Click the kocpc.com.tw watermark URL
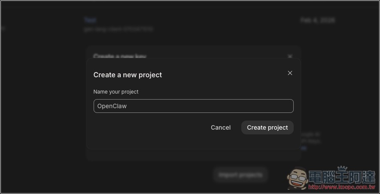Screen dimensions: 380x194 point(342,188)
